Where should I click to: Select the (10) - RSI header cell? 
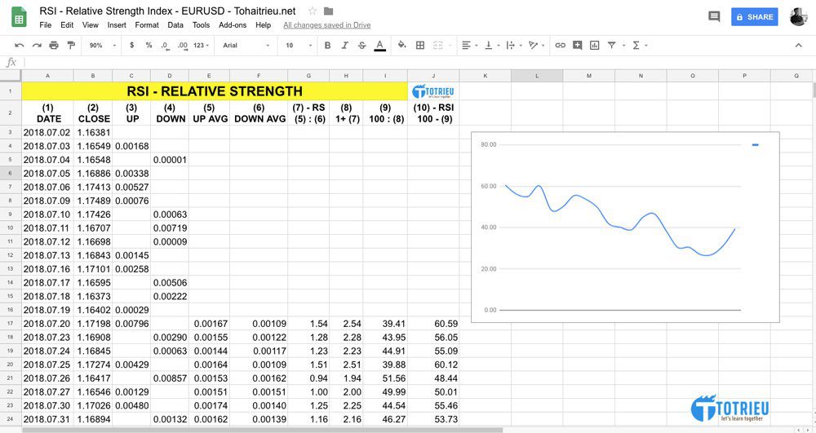click(x=433, y=113)
